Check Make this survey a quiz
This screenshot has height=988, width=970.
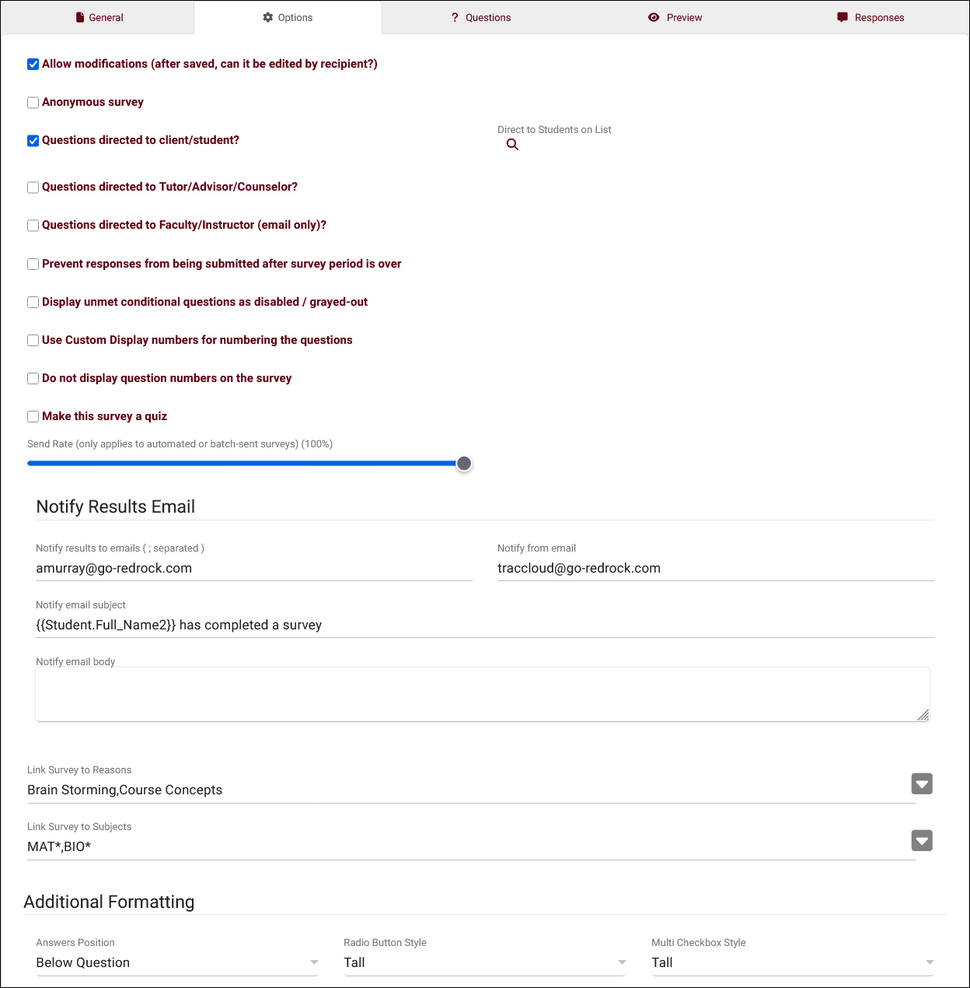(33, 417)
